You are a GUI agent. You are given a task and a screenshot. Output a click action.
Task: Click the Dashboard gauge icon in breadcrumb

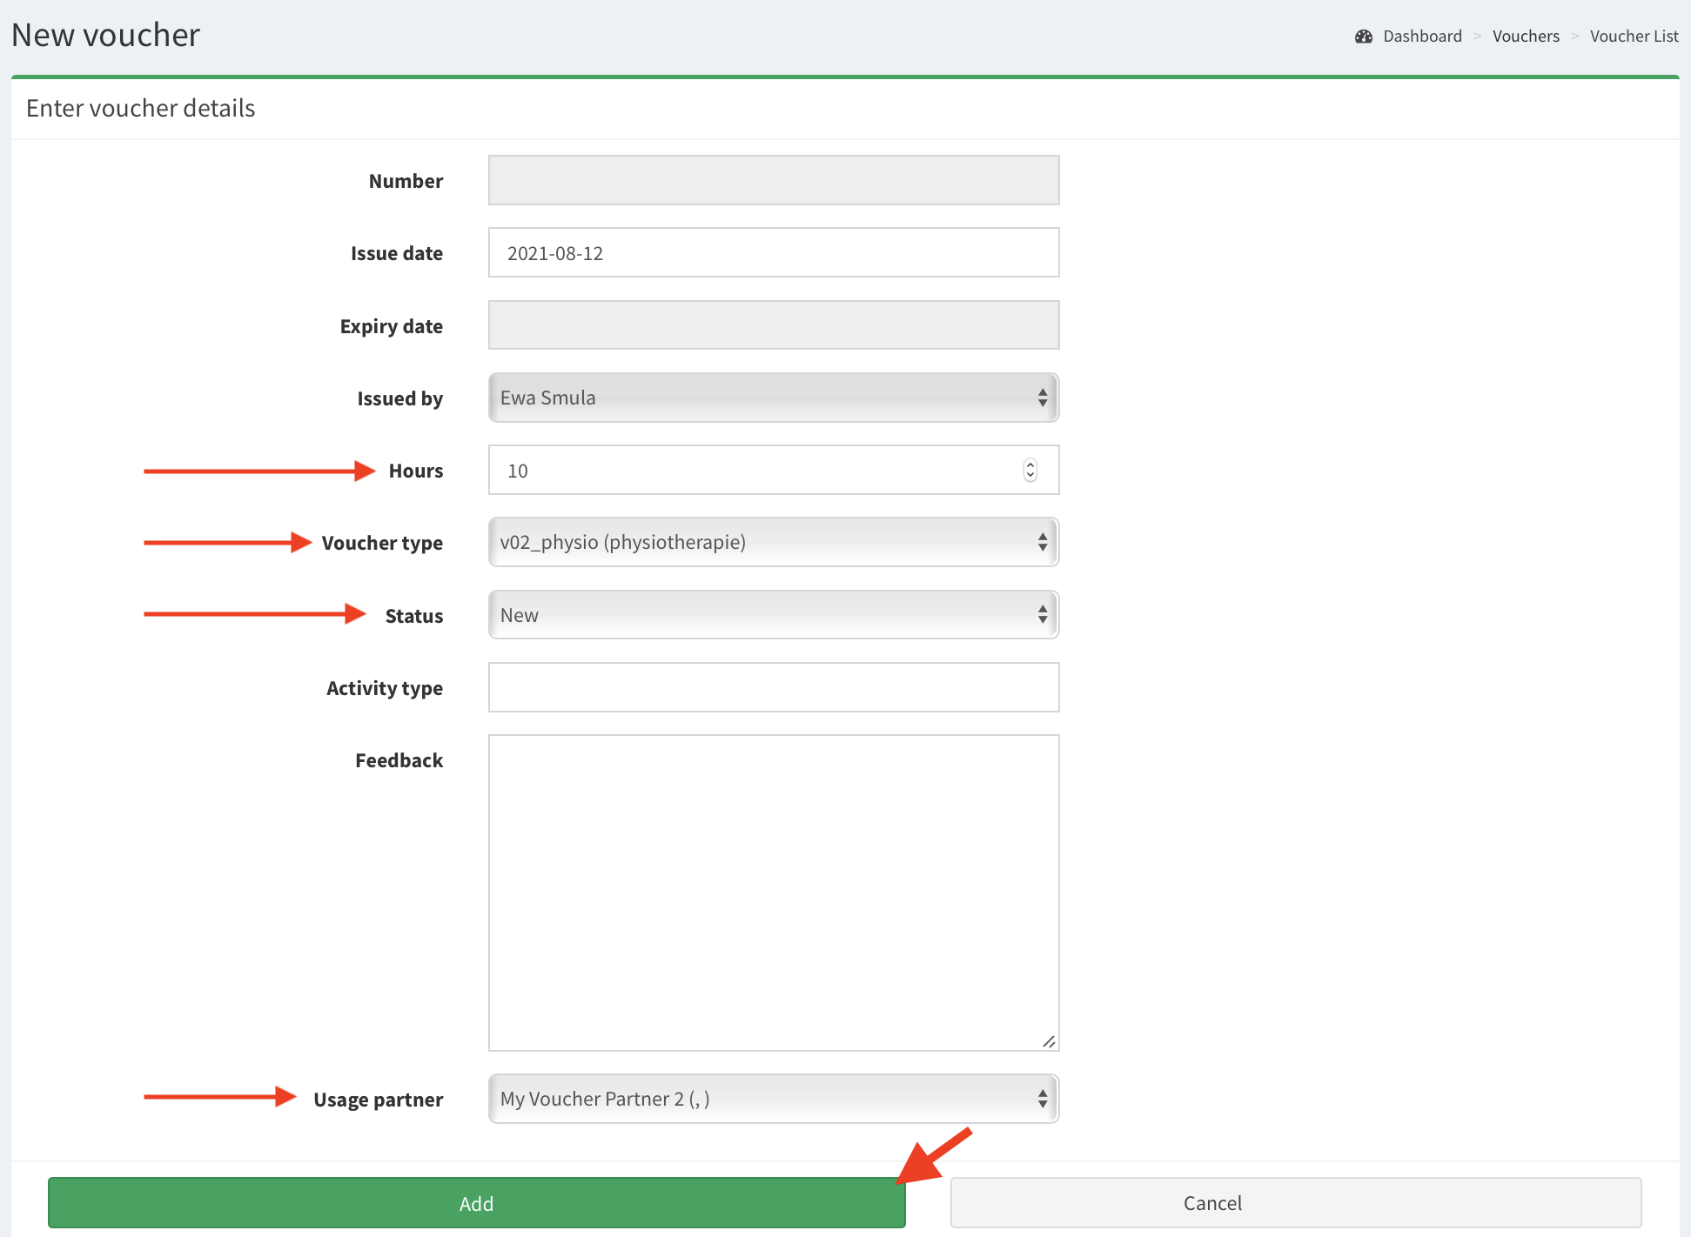click(1363, 37)
